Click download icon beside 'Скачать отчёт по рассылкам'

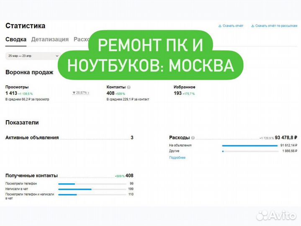coord(252,26)
